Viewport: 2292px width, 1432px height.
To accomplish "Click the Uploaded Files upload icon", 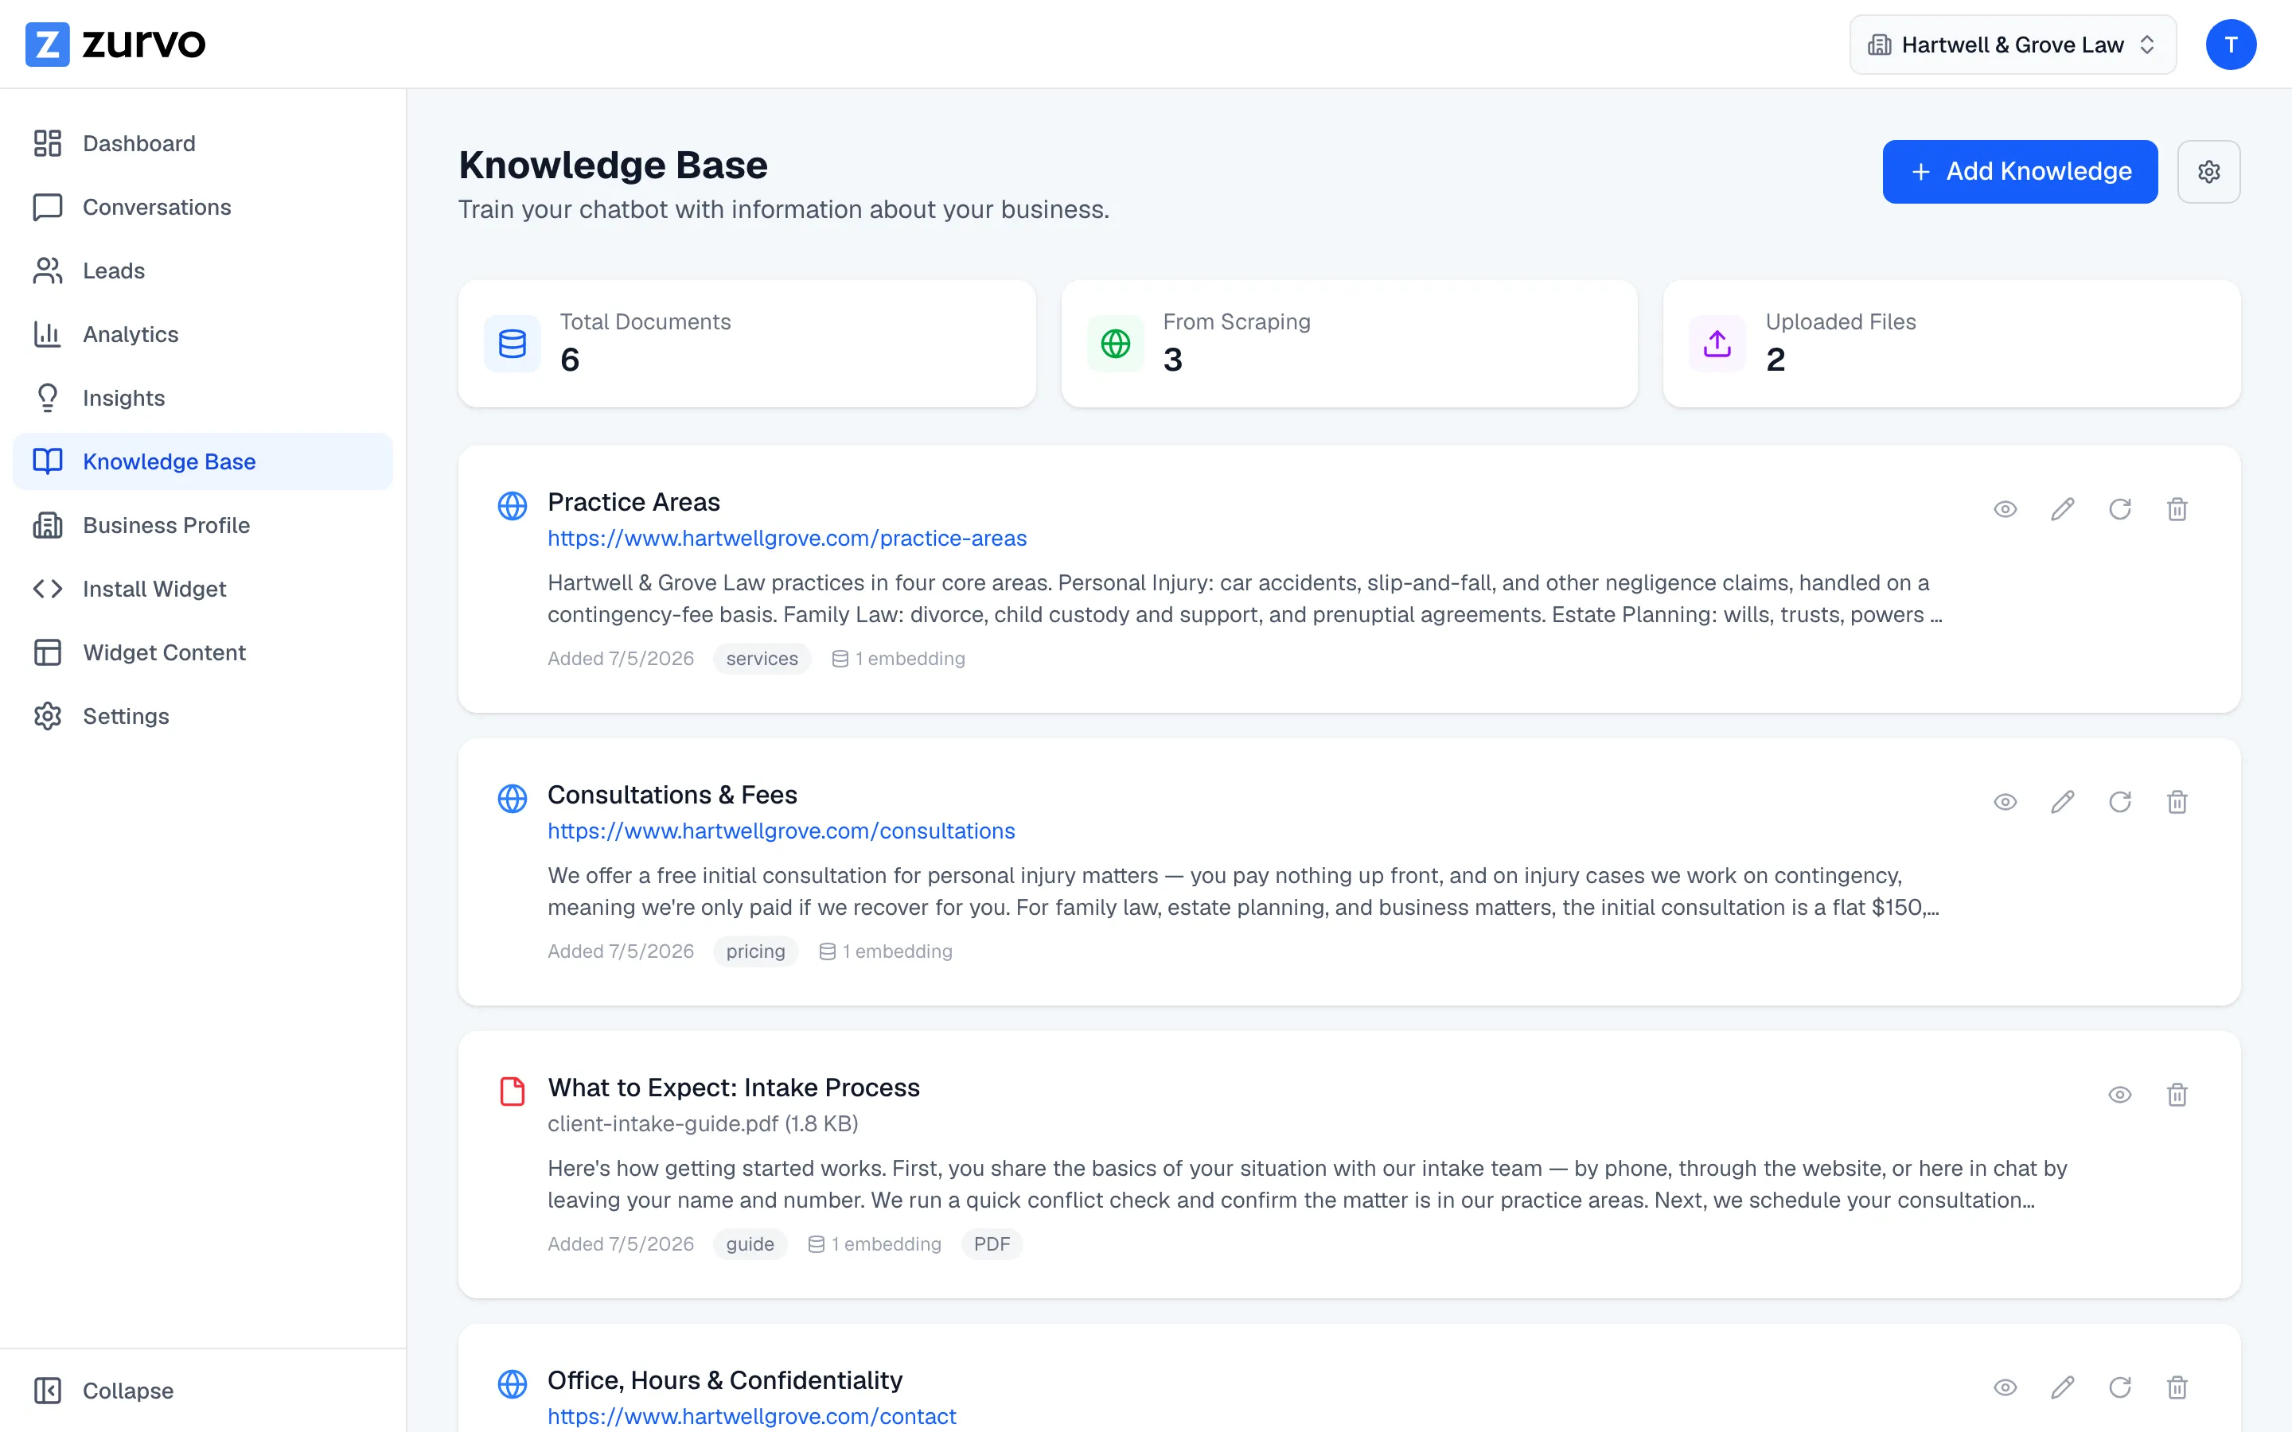I will (1717, 343).
